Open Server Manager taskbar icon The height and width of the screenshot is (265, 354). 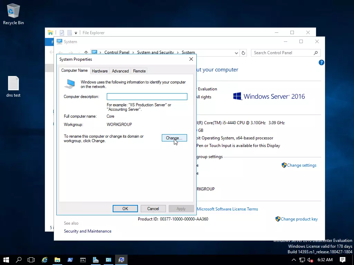click(96, 260)
